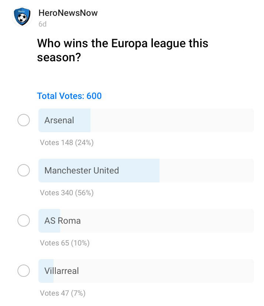Click the Votes 47 (7%) result text
The image size is (264, 306).
coord(63,293)
